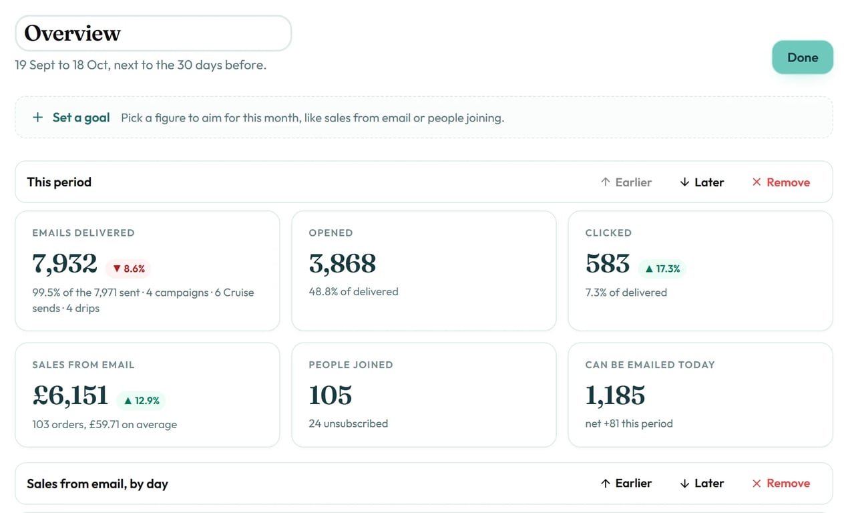Viewport: 848px width, 513px height.
Task: Move Sales from email, by day Earlier
Action: [x=626, y=484]
